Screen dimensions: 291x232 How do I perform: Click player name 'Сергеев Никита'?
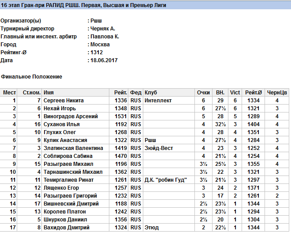tap(63, 101)
